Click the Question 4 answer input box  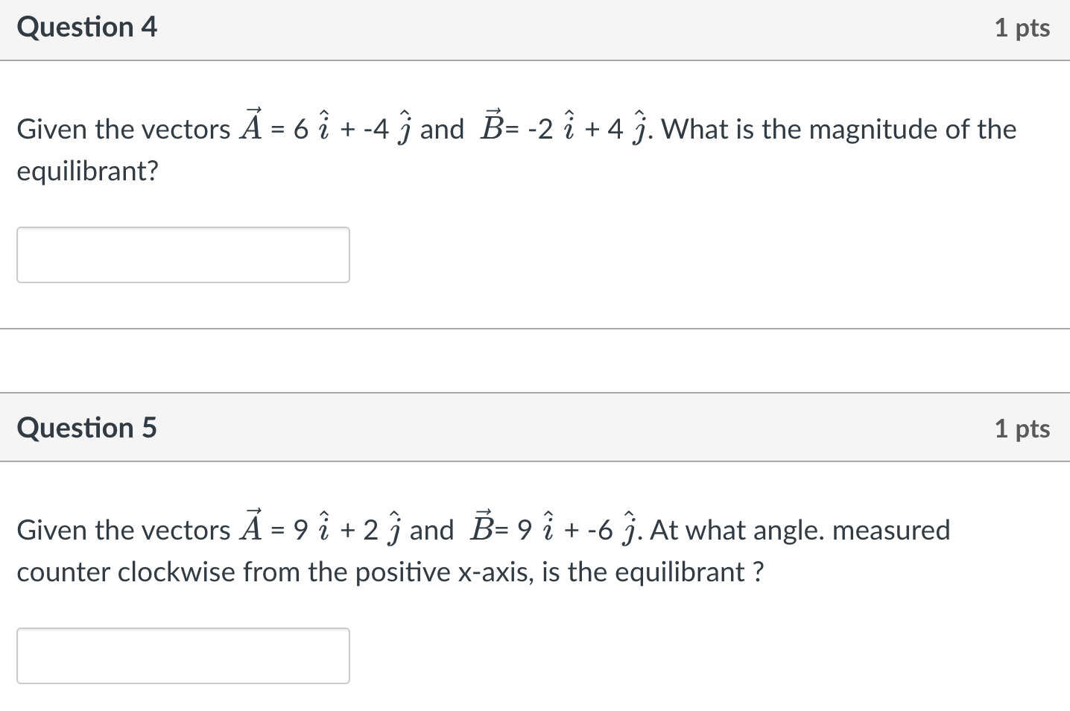(183, 254)
